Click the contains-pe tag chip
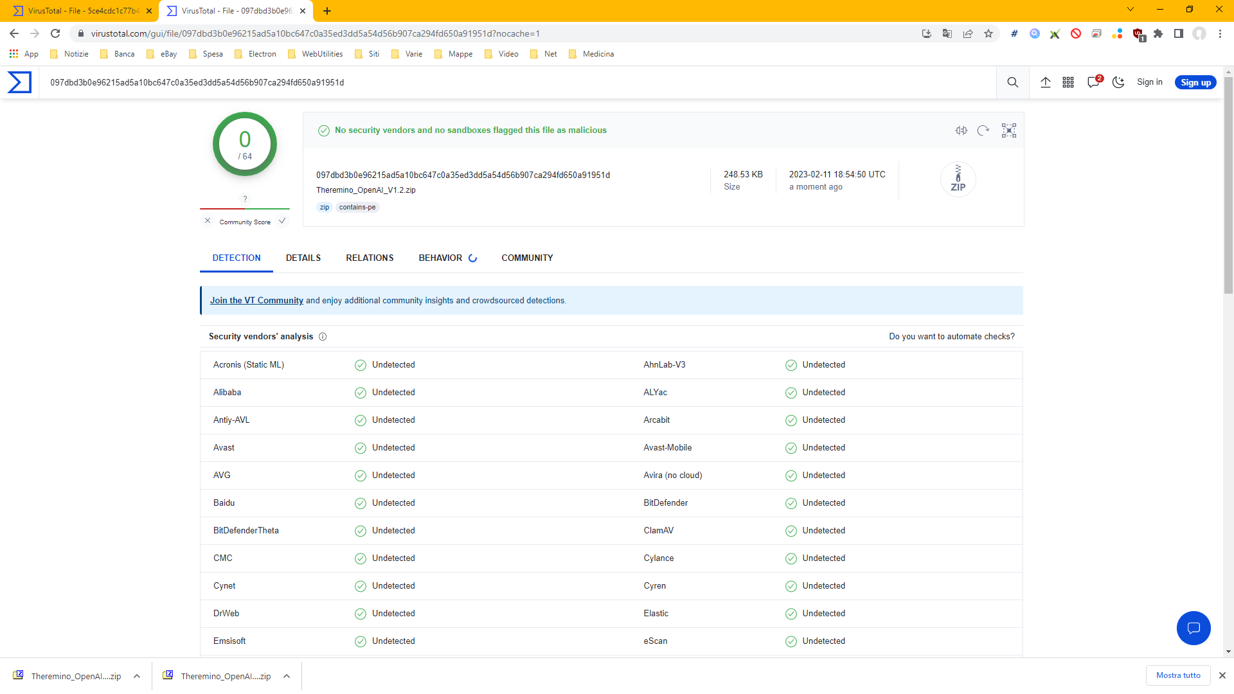The width and height of the screenshot is (1234, 694). (357, 207)
